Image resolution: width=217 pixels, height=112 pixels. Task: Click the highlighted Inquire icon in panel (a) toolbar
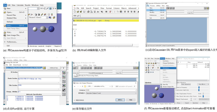pyautogui.click(x=50, y=8)
